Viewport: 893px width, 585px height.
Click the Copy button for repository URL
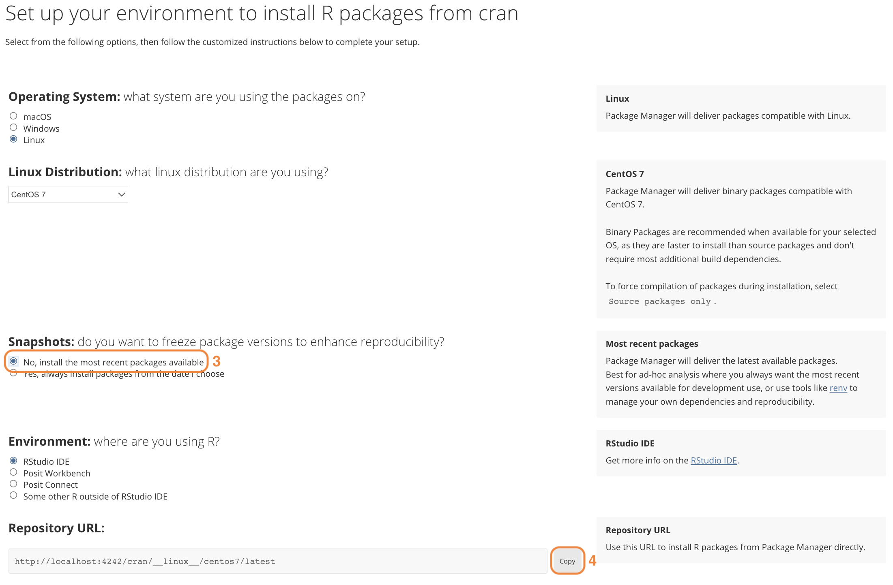[567, 561]
